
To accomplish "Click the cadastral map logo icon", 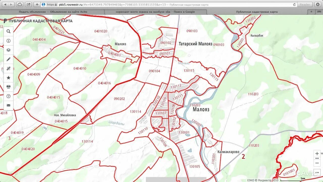I will pyautogui.click(x=5, y=21).
